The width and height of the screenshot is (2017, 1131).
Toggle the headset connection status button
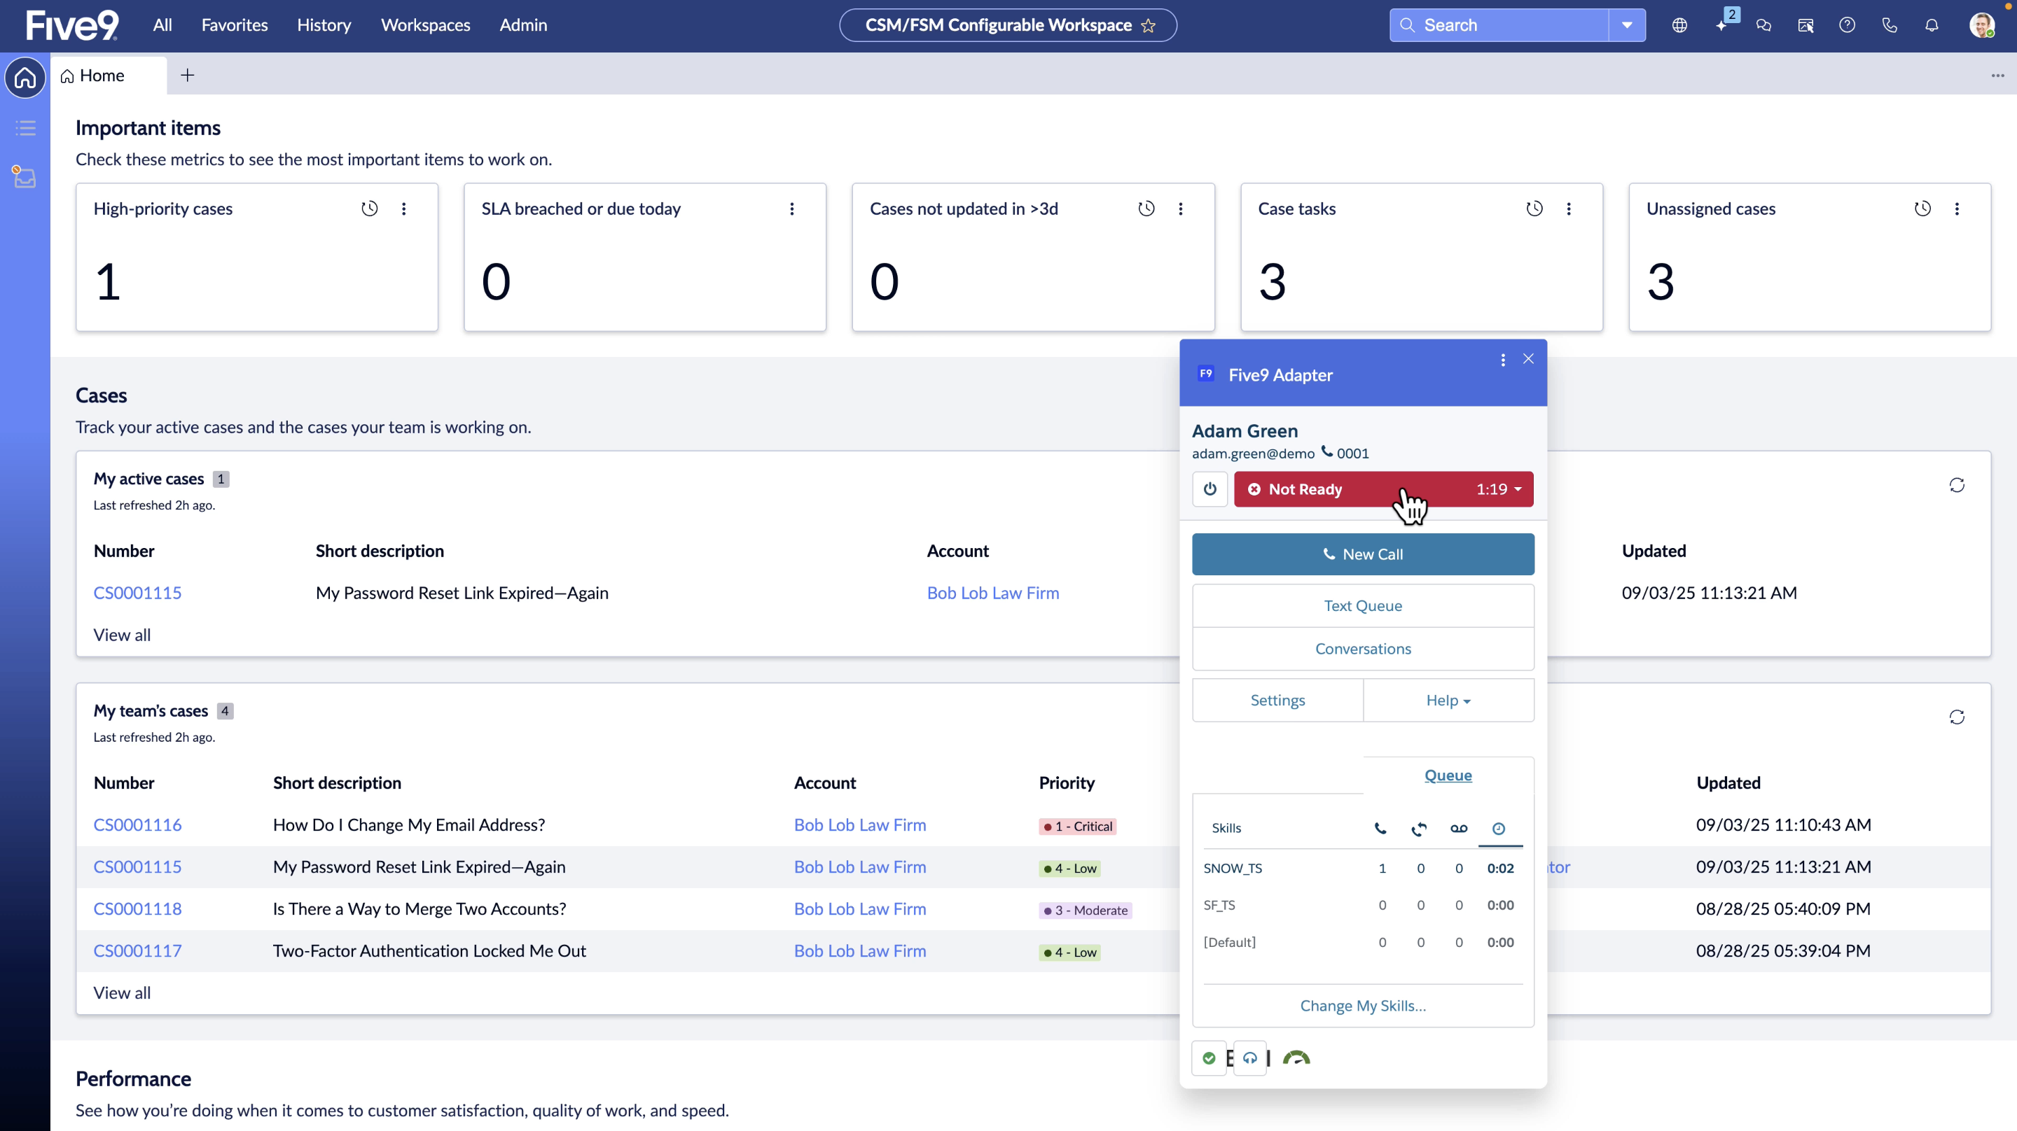coord(1249,1058)
